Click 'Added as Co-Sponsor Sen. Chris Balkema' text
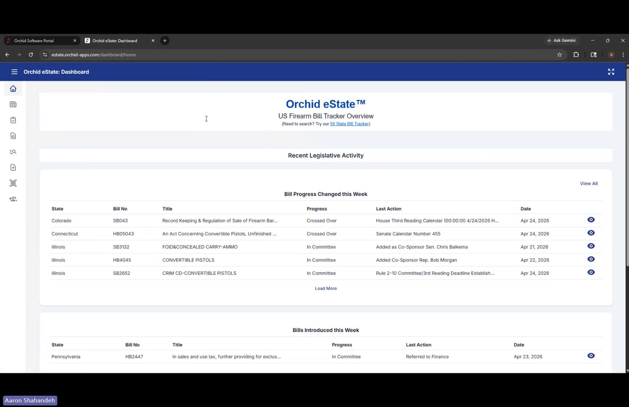This screenshot has height=407, width=629. (422, 247)
